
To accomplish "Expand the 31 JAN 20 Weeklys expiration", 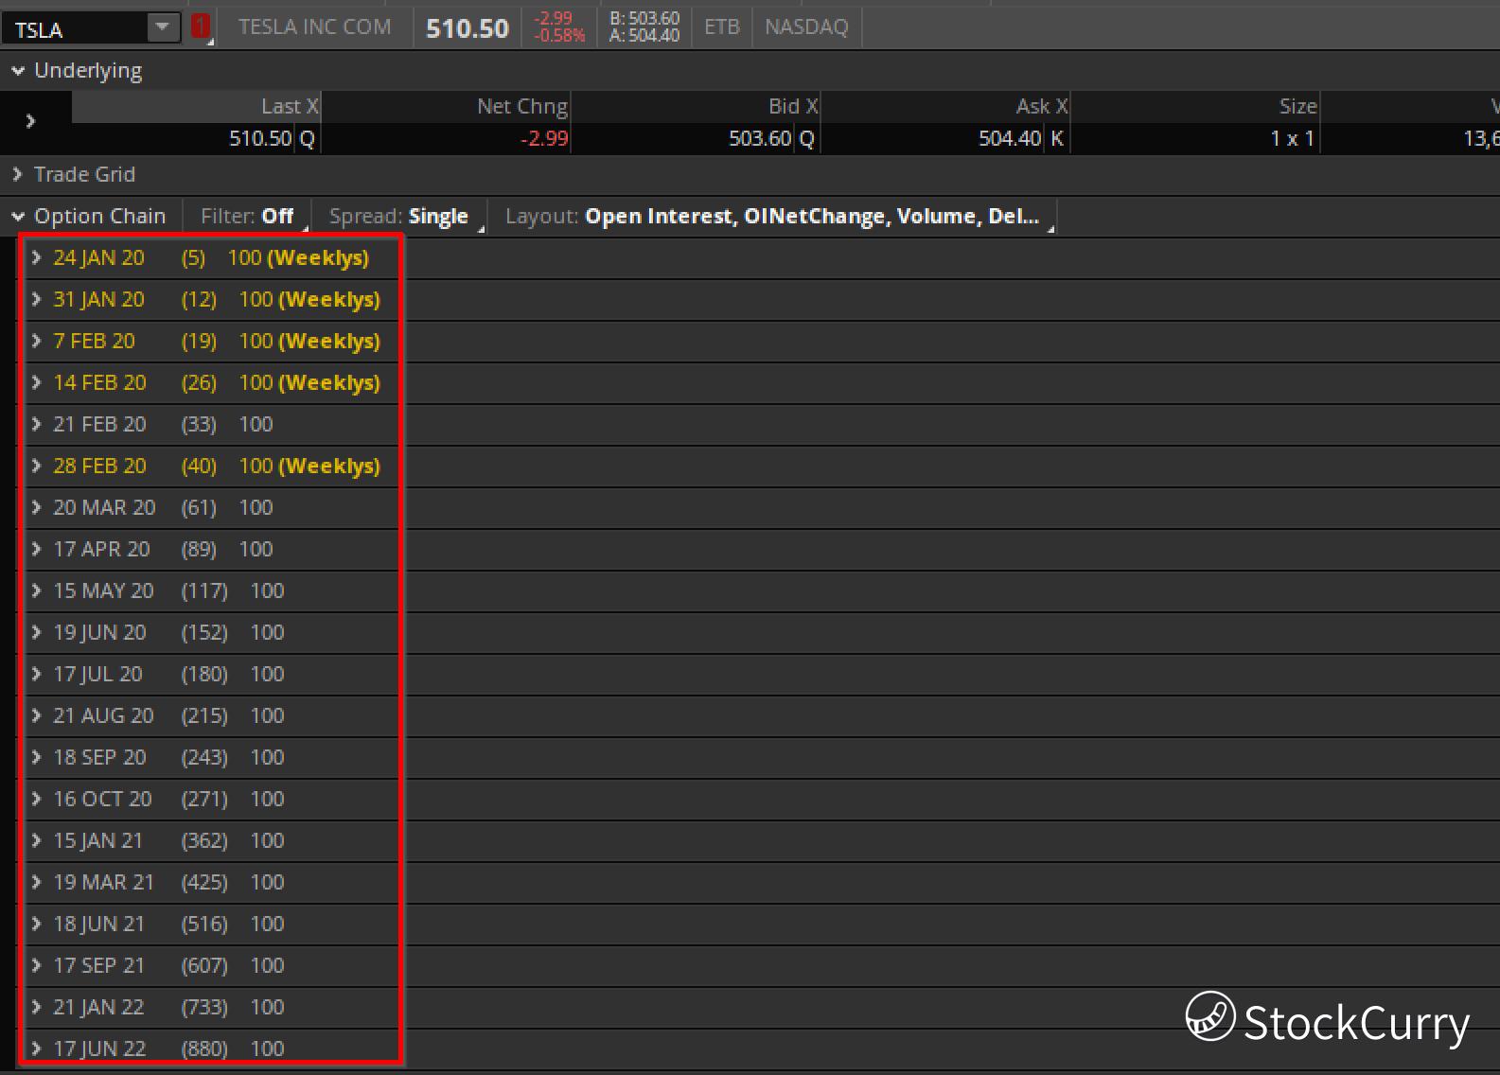I will click(36, 299).
